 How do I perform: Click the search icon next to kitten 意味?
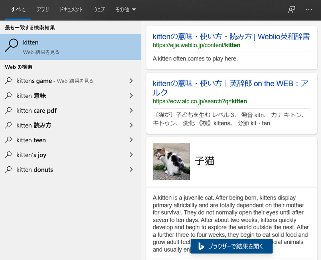pyautogui.click(x=8, y=96)
